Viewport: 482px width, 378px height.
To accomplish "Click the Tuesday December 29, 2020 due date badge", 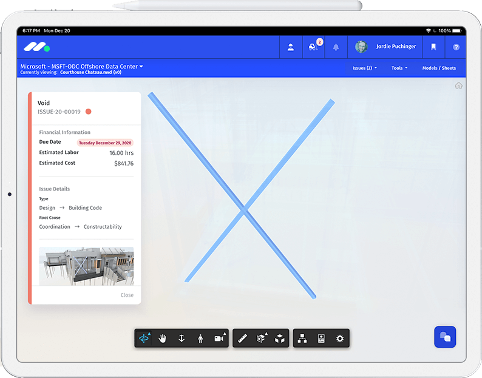I will [105, 143].
